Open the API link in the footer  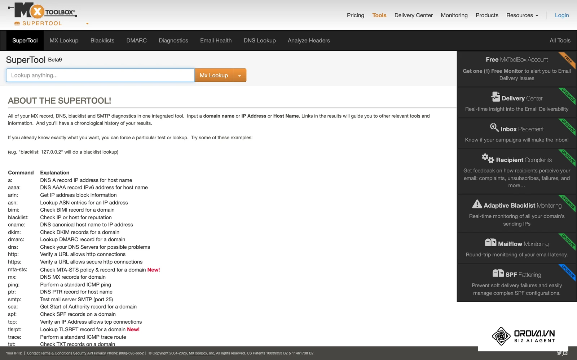point(90,353)
